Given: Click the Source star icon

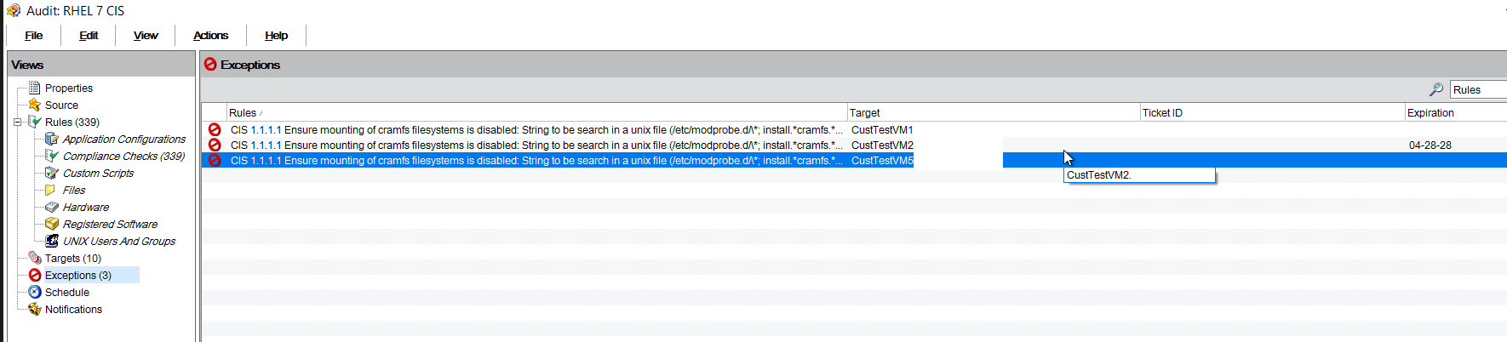Looking at the screenshot, I should (x=35, y=105).
